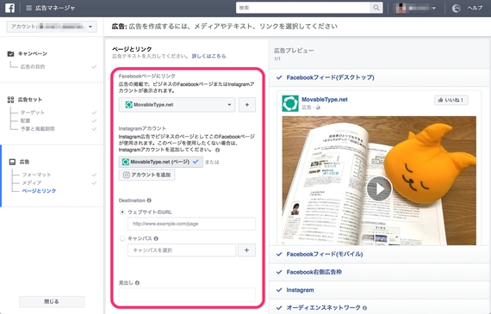
Task: Open the 広告マネージャ hamburger menu
Action: pyautogui.click(x=28, y=8)
